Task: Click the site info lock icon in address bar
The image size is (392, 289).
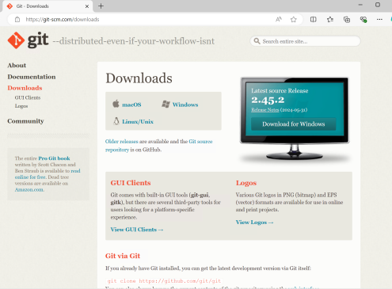Action: pos(17,19)
